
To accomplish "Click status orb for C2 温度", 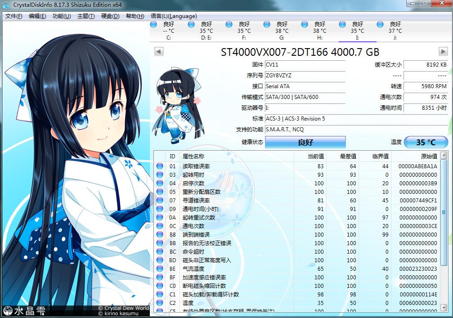I will click(x=160, y=303).
